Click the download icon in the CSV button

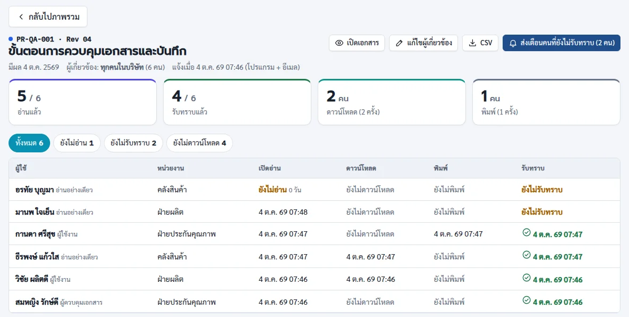pyautogui.click(x=473, y=43)
